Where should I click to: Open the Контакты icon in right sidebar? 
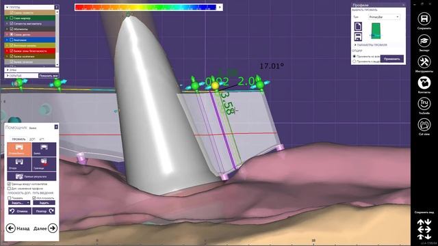click(424, 83)
